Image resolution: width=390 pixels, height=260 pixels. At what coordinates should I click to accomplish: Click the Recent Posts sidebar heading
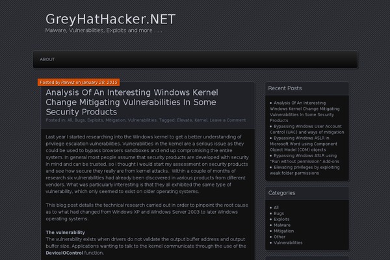(x=285, y=88)
